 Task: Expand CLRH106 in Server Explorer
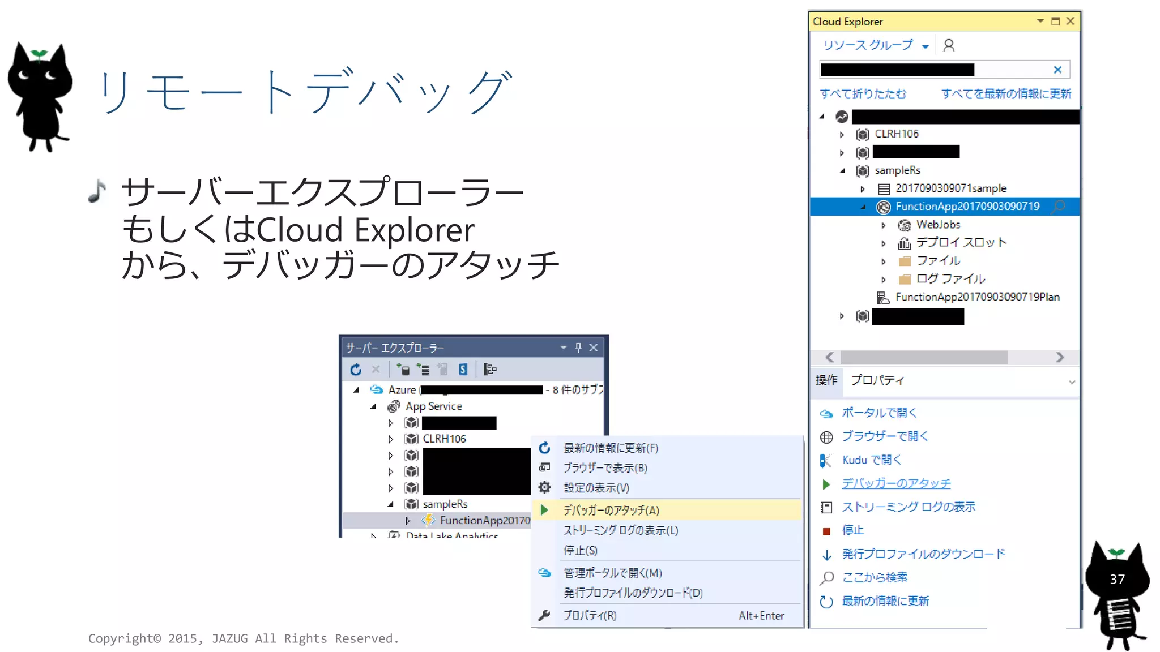(x=390, y=439)
